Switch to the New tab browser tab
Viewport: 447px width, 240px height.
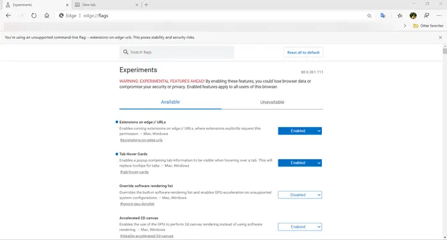(x=107, y=5)
